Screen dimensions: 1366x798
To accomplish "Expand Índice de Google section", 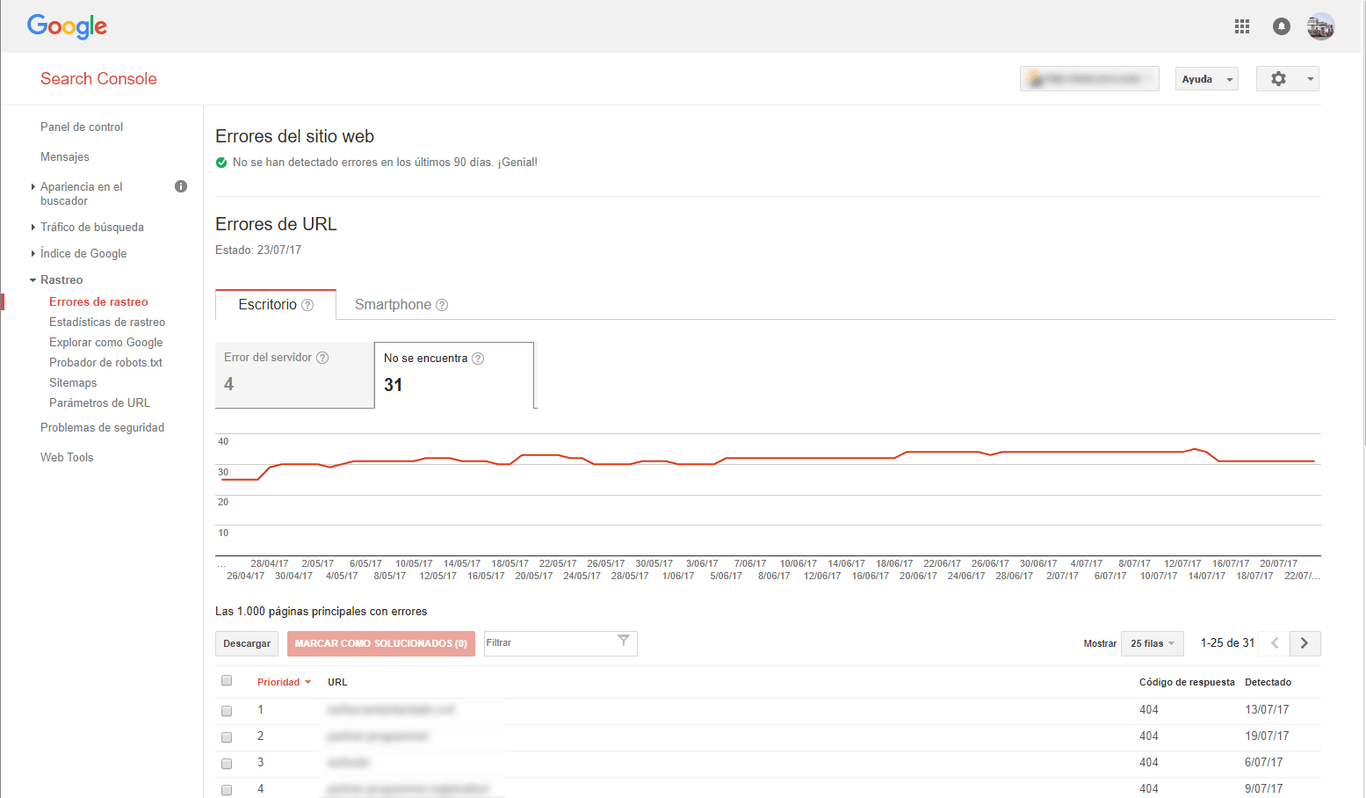I will click(33, 253).
